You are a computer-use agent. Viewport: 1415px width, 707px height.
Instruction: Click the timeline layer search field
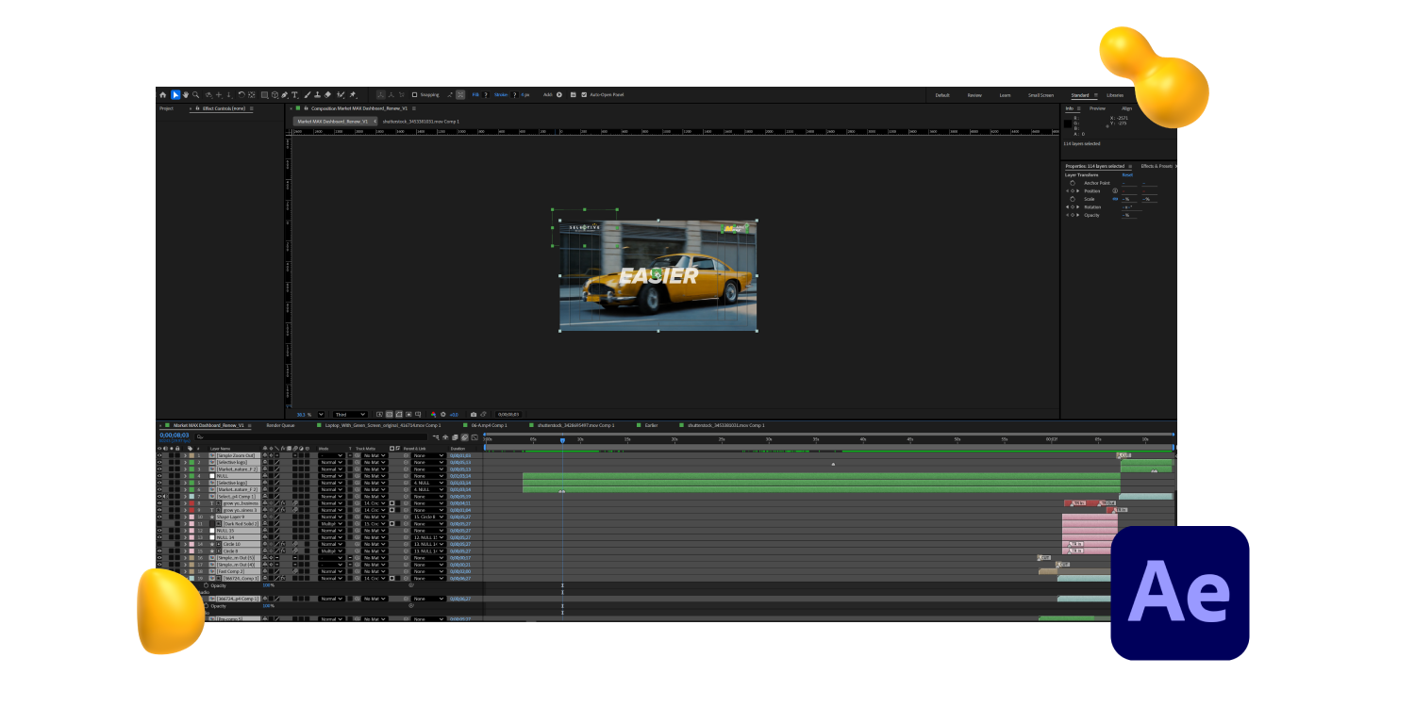[311, 436]
